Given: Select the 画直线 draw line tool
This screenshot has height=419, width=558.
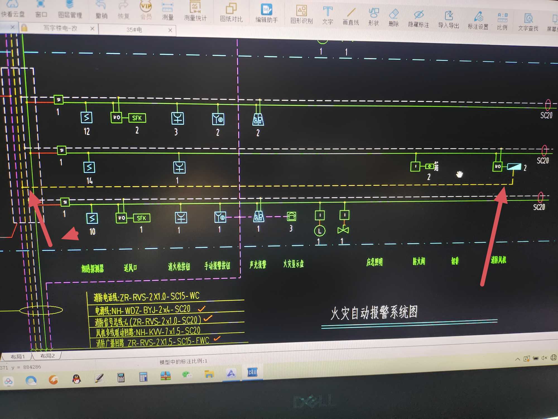Looking at the screenshot, I should pyautogui.click(x=351, y=16).
